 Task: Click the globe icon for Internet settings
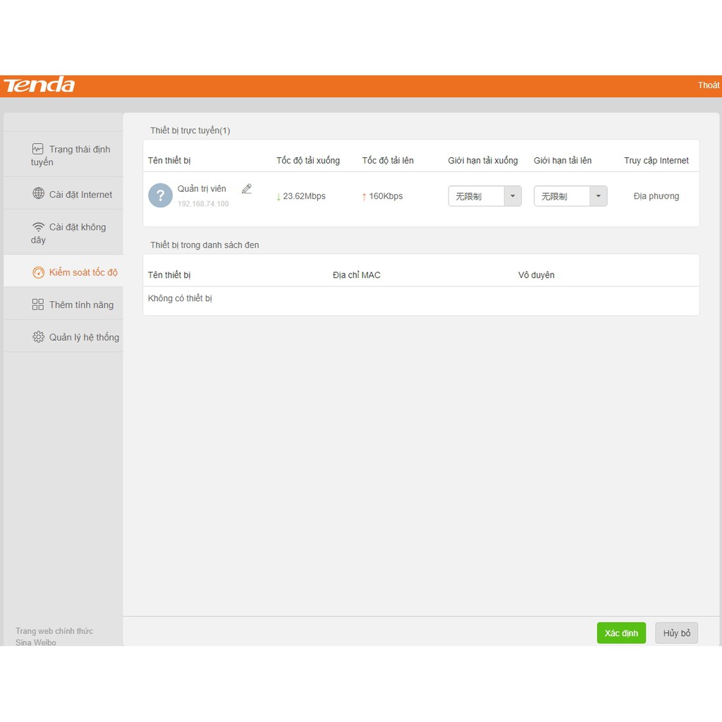39,194
